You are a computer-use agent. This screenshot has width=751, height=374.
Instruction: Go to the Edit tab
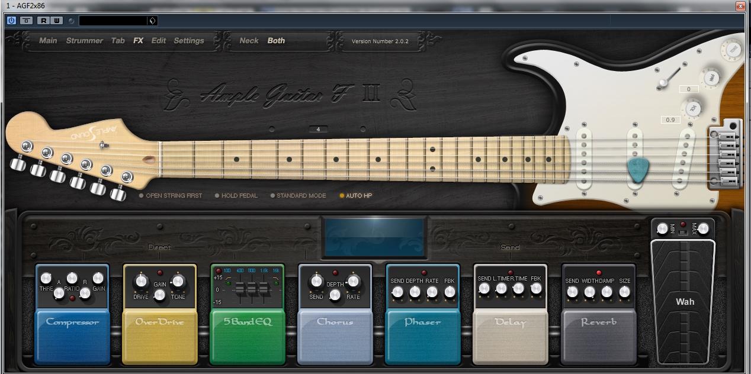coord(158,41)
